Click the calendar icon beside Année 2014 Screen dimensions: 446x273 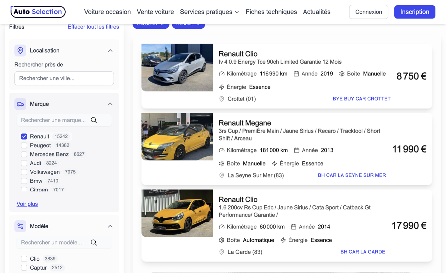(x=294, y=227)
